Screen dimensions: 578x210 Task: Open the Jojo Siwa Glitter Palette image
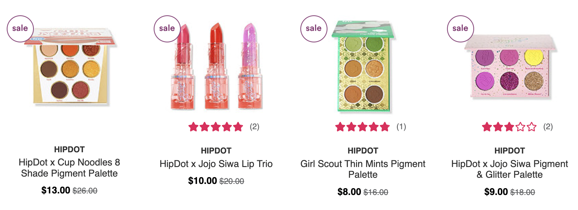pyautogui.click(x=510, y=67)
